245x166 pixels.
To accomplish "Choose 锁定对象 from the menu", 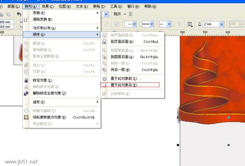I will pos(62,80).
